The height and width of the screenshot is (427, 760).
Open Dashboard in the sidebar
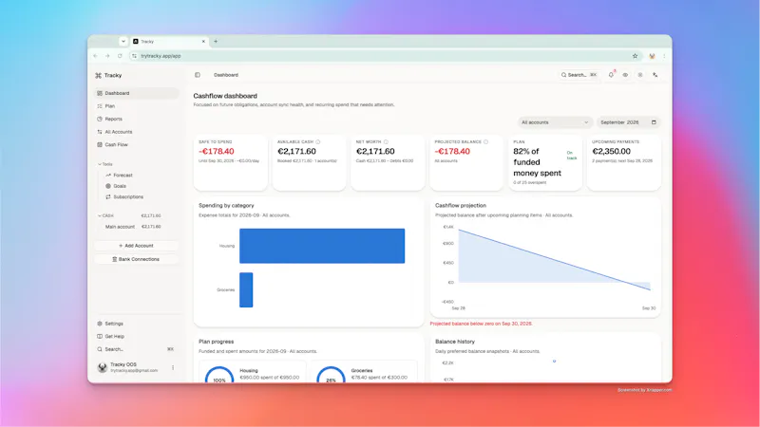coord(136,93)
